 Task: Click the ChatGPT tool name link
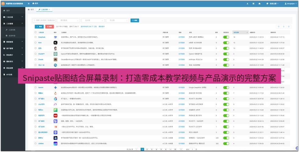[41, 54]
